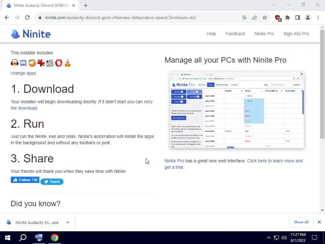325x244 pixels.
Task: Click the Discord app icon
Action: [x=23, y=63]
